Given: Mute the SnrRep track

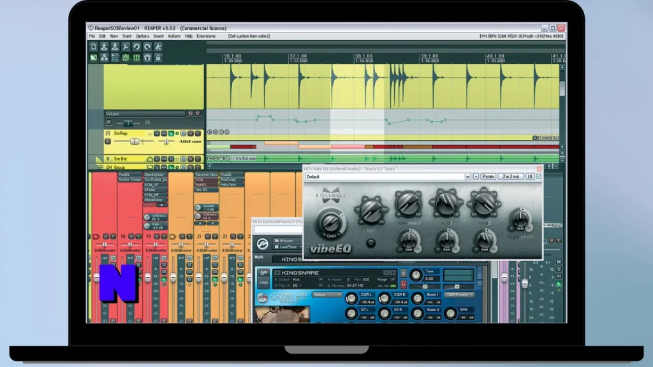Looking at the screenshot, I should 191,134.
